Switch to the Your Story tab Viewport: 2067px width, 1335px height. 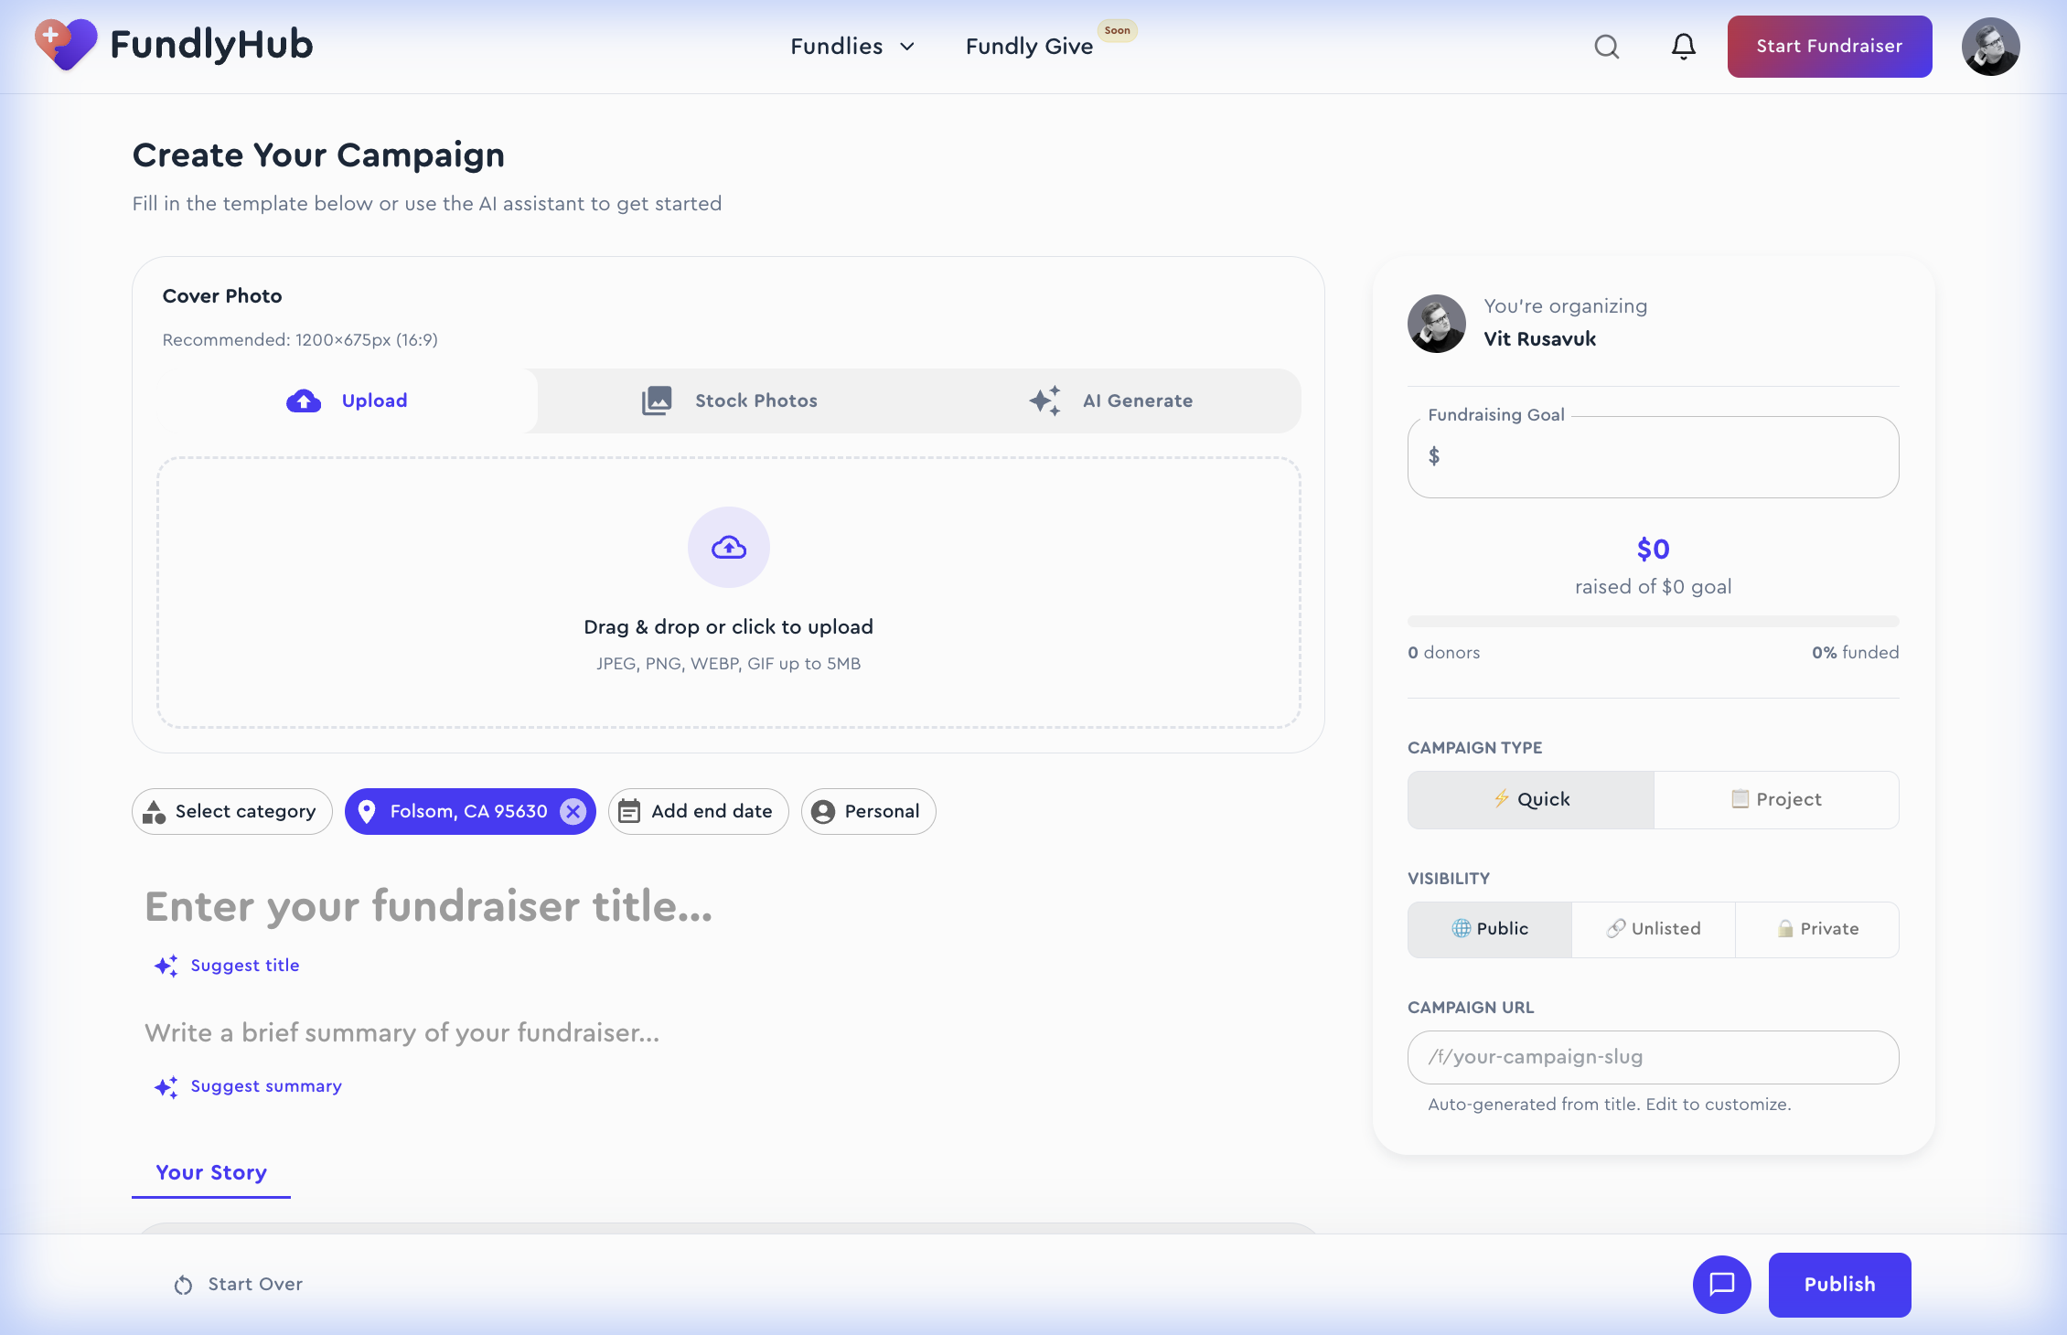click(210, 1173)
